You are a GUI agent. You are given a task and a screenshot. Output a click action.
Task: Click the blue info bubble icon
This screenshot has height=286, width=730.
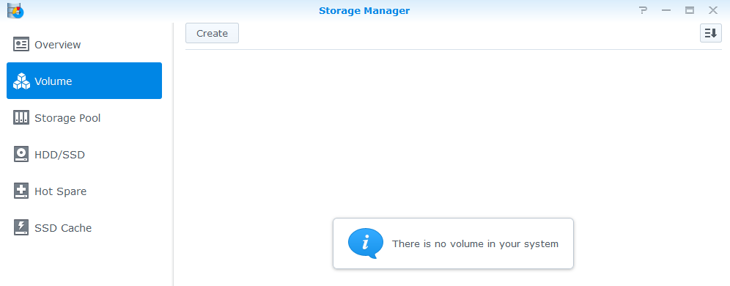point(366,243)
